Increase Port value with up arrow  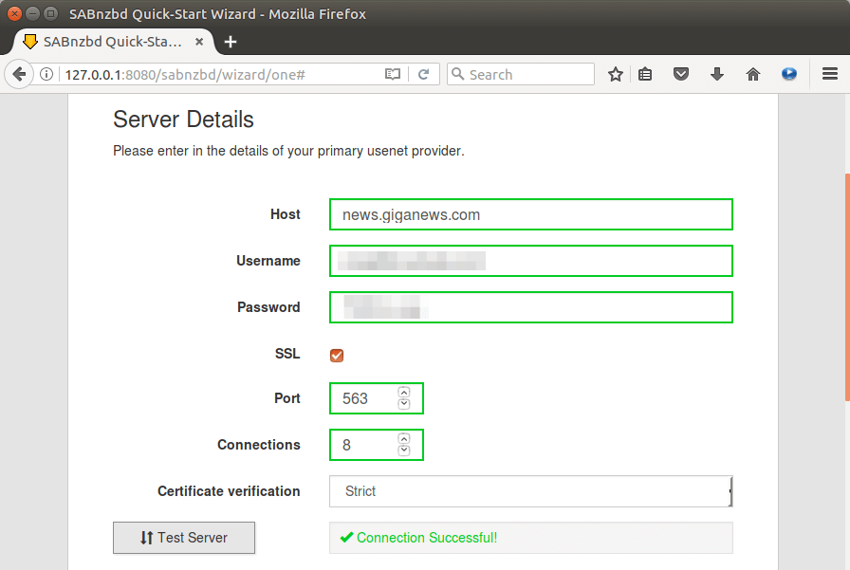[404, 392]
